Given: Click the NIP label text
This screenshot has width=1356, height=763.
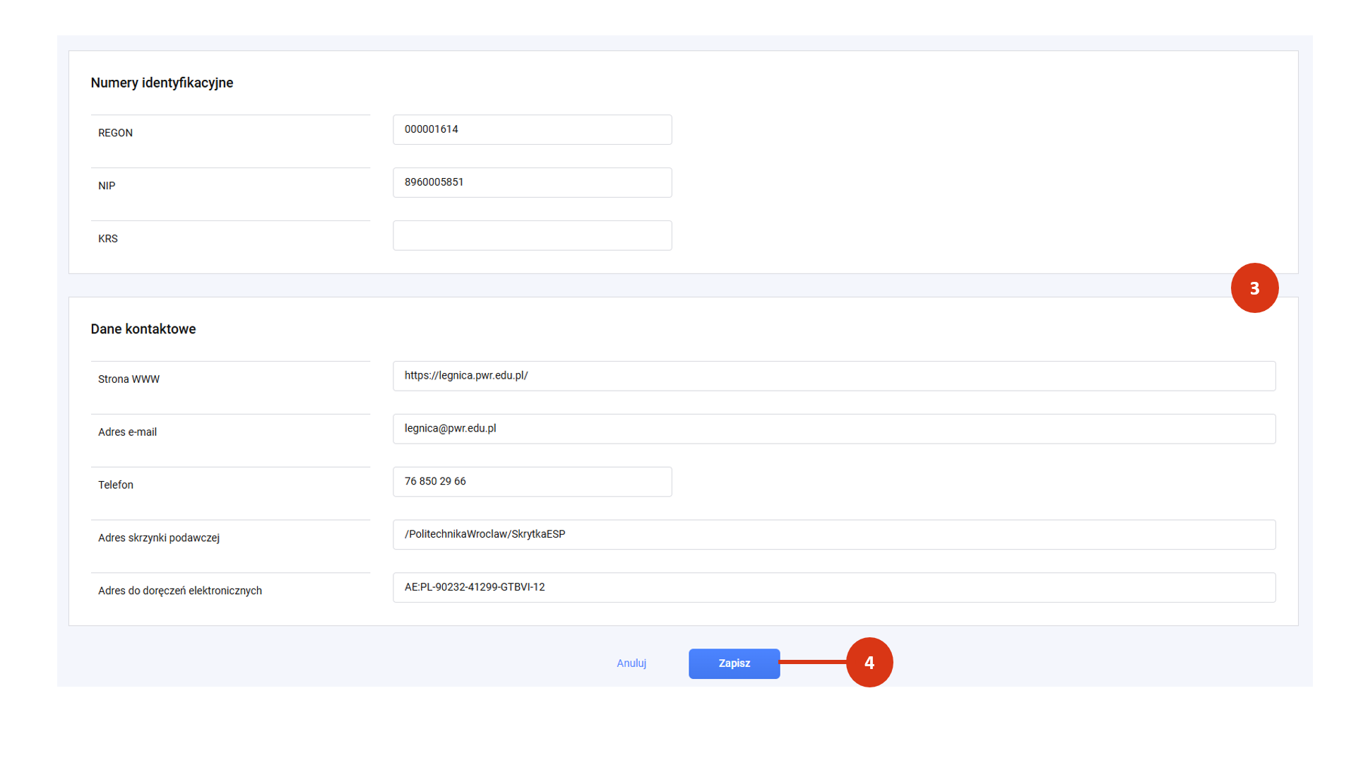Looking at the screenshot, I should [107, 186].
